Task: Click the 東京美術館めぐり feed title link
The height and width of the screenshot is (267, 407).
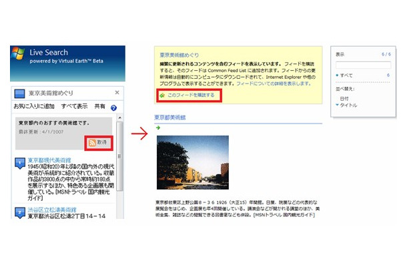Action: pos(179,55)
